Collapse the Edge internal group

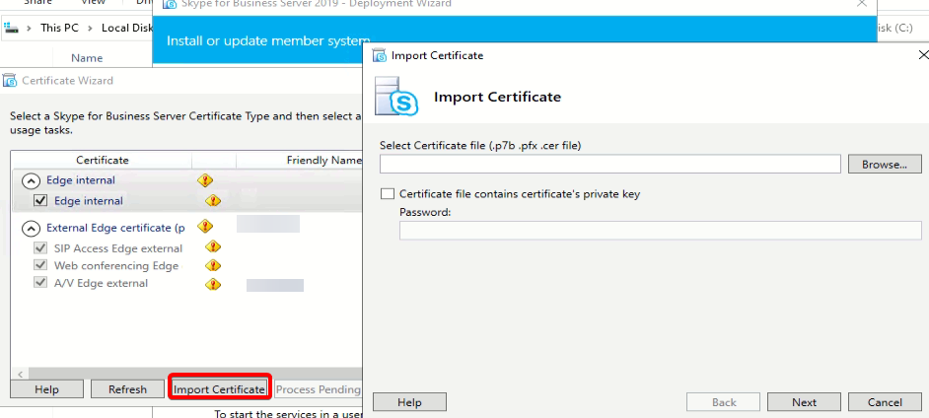click(31, 181)
